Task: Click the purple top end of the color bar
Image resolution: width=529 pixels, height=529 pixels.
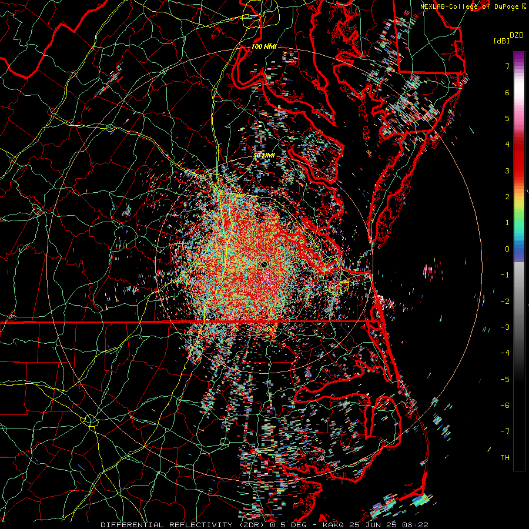Action: point(519,58)
